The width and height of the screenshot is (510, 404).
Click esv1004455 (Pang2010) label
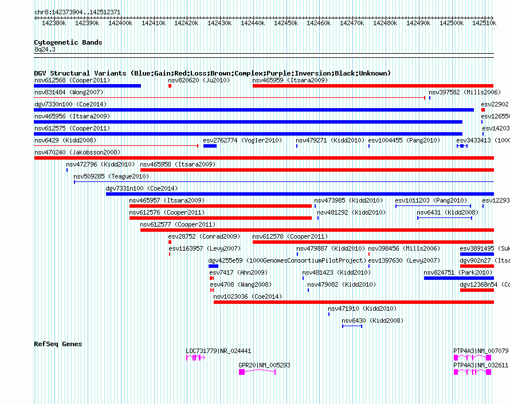pyautogui.click(x=403, y=140)
